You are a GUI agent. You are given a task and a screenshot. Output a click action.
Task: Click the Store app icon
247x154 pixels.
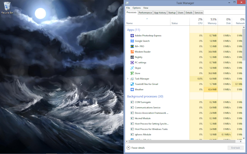pos(132,73)
